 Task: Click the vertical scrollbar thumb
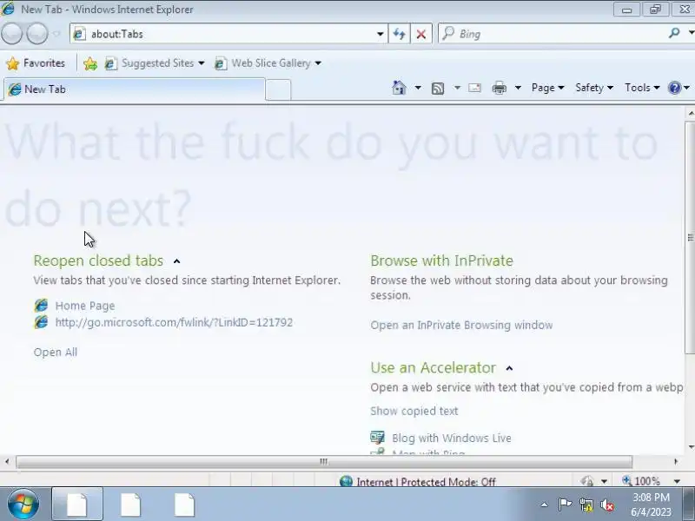(x=690, y=238)
